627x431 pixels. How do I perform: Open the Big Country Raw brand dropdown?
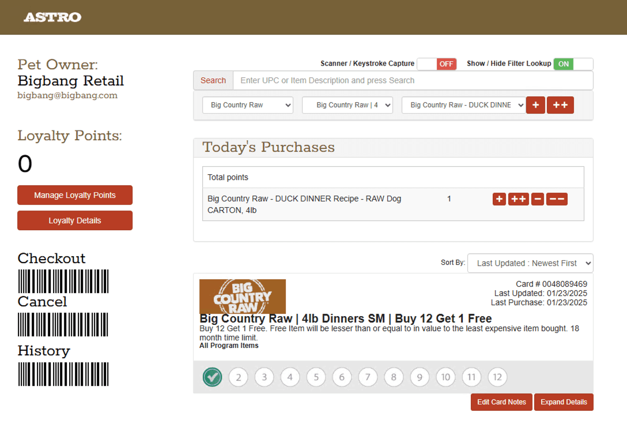click(x=248, y=105)
